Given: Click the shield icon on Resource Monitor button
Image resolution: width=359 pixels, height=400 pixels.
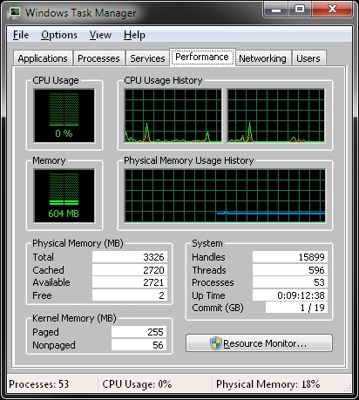Looking at the screenshot, I should tap(216, 343).
